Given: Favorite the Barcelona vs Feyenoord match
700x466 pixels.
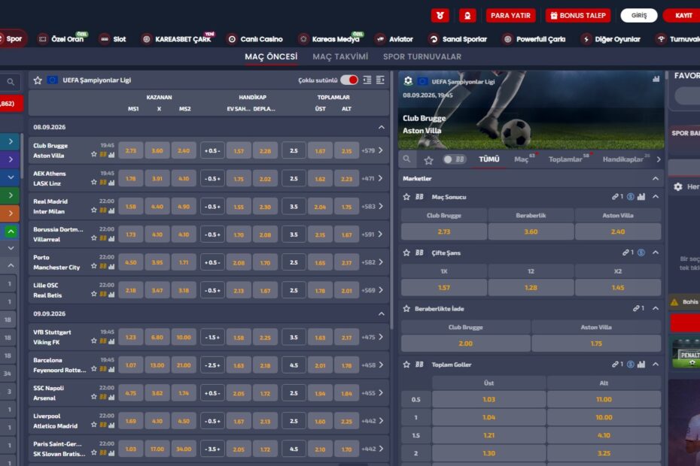Looking at the screenshot, I should pos(94,369).
